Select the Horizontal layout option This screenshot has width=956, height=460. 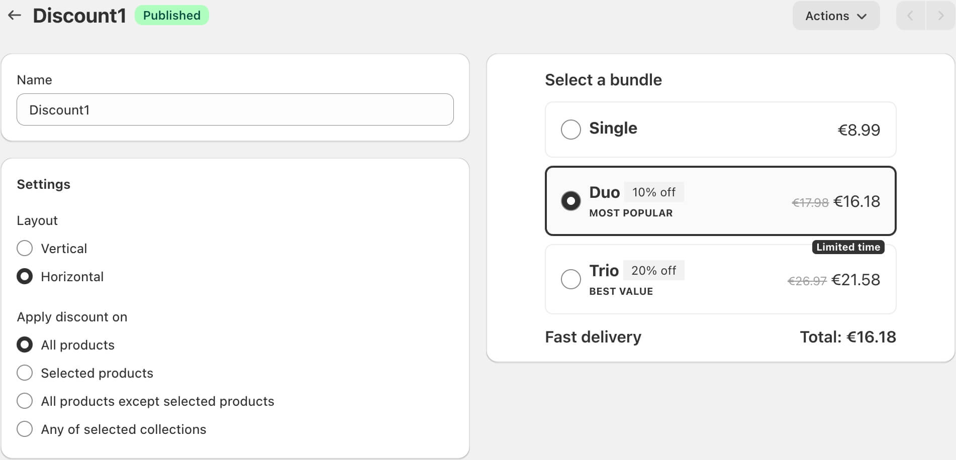click(x=25, y=276)
